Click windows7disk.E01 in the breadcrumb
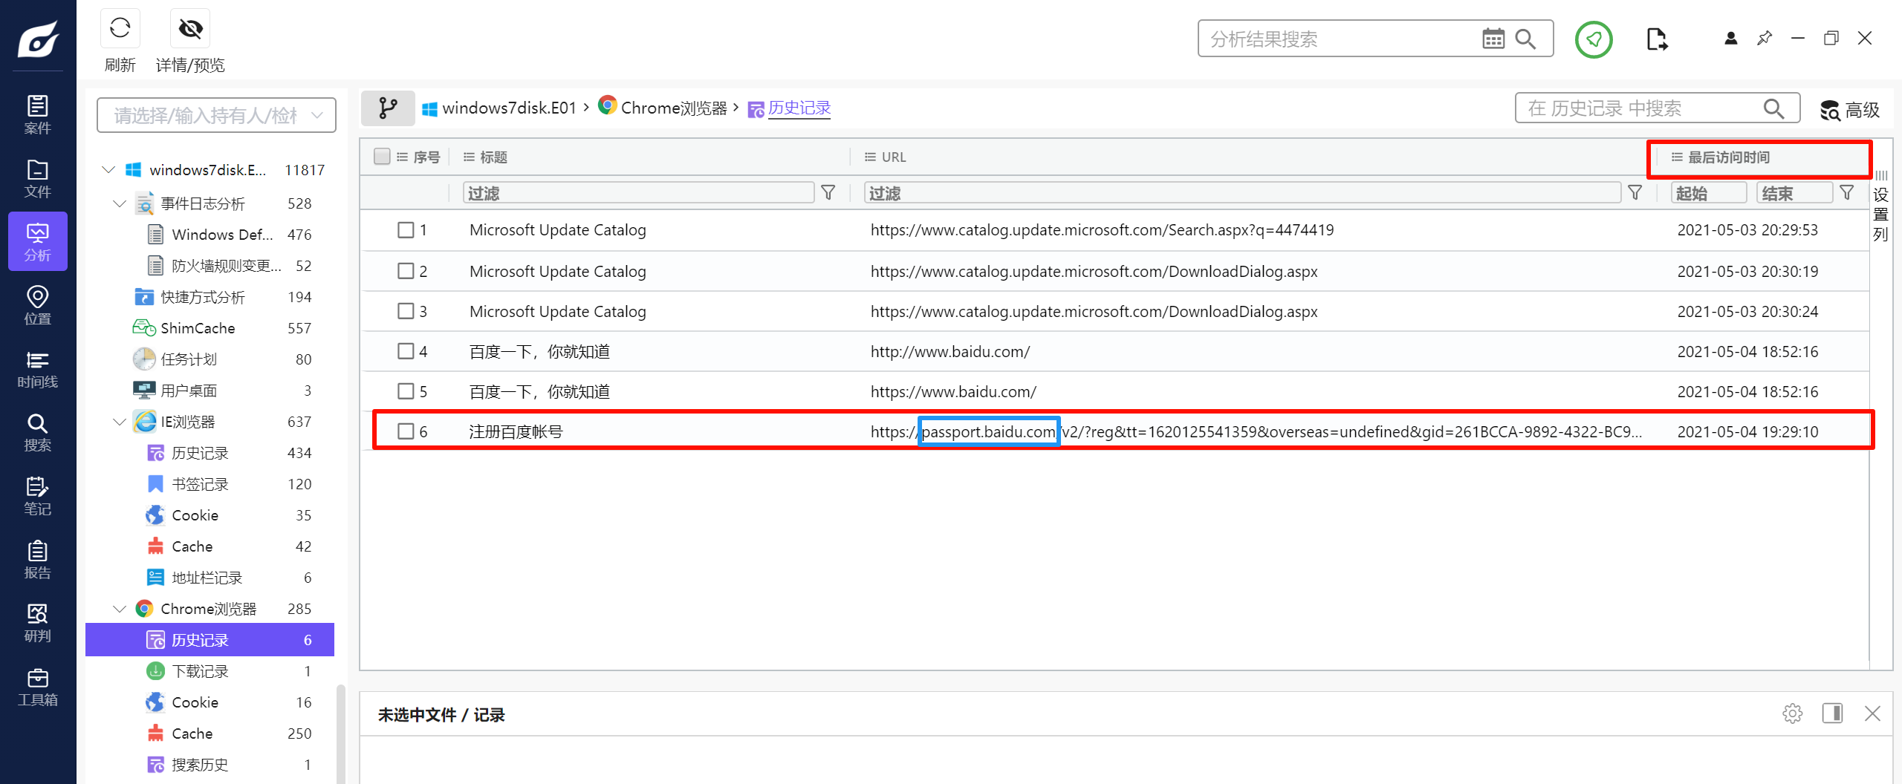1902x784 pixels. [x=509, y=108]
